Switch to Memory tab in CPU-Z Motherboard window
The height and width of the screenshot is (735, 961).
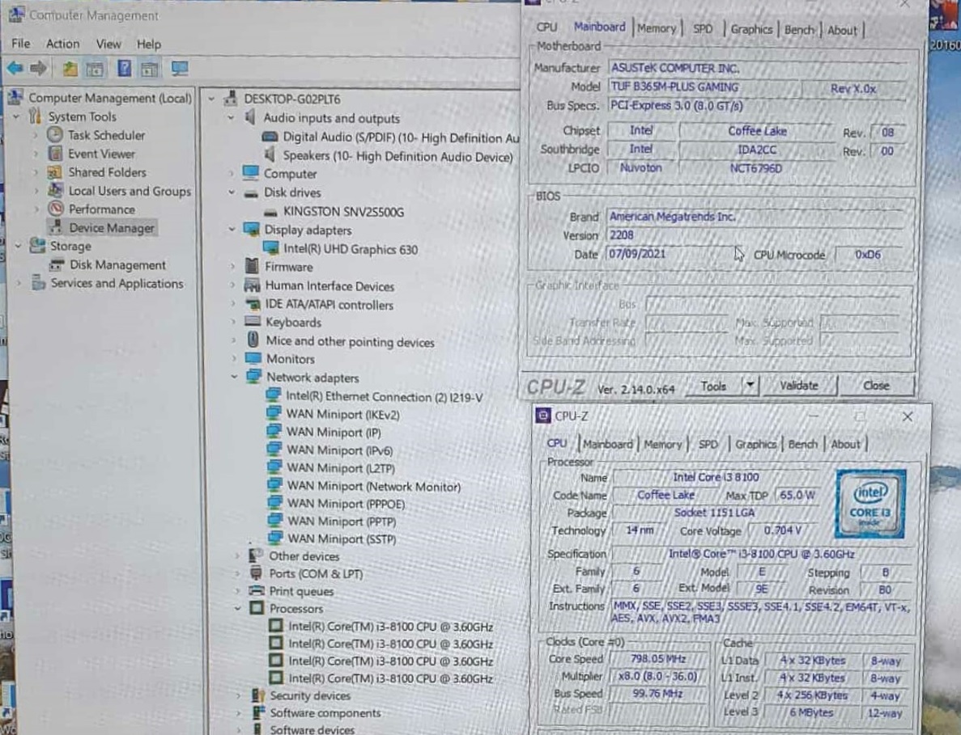pos(657,28)
